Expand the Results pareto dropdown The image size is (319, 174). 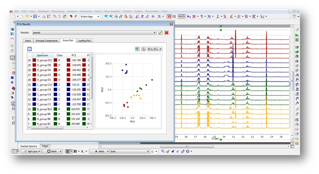pos(95,32)
